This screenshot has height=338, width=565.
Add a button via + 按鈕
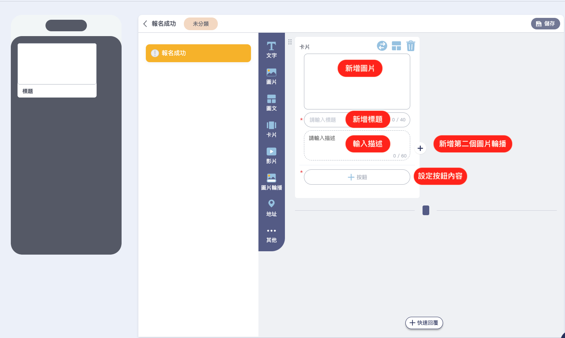tap(357, 177)
